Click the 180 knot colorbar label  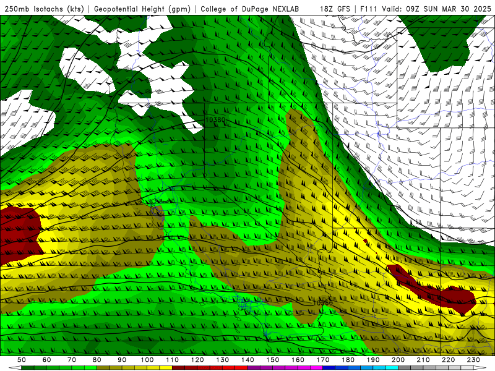click(348, 360)
